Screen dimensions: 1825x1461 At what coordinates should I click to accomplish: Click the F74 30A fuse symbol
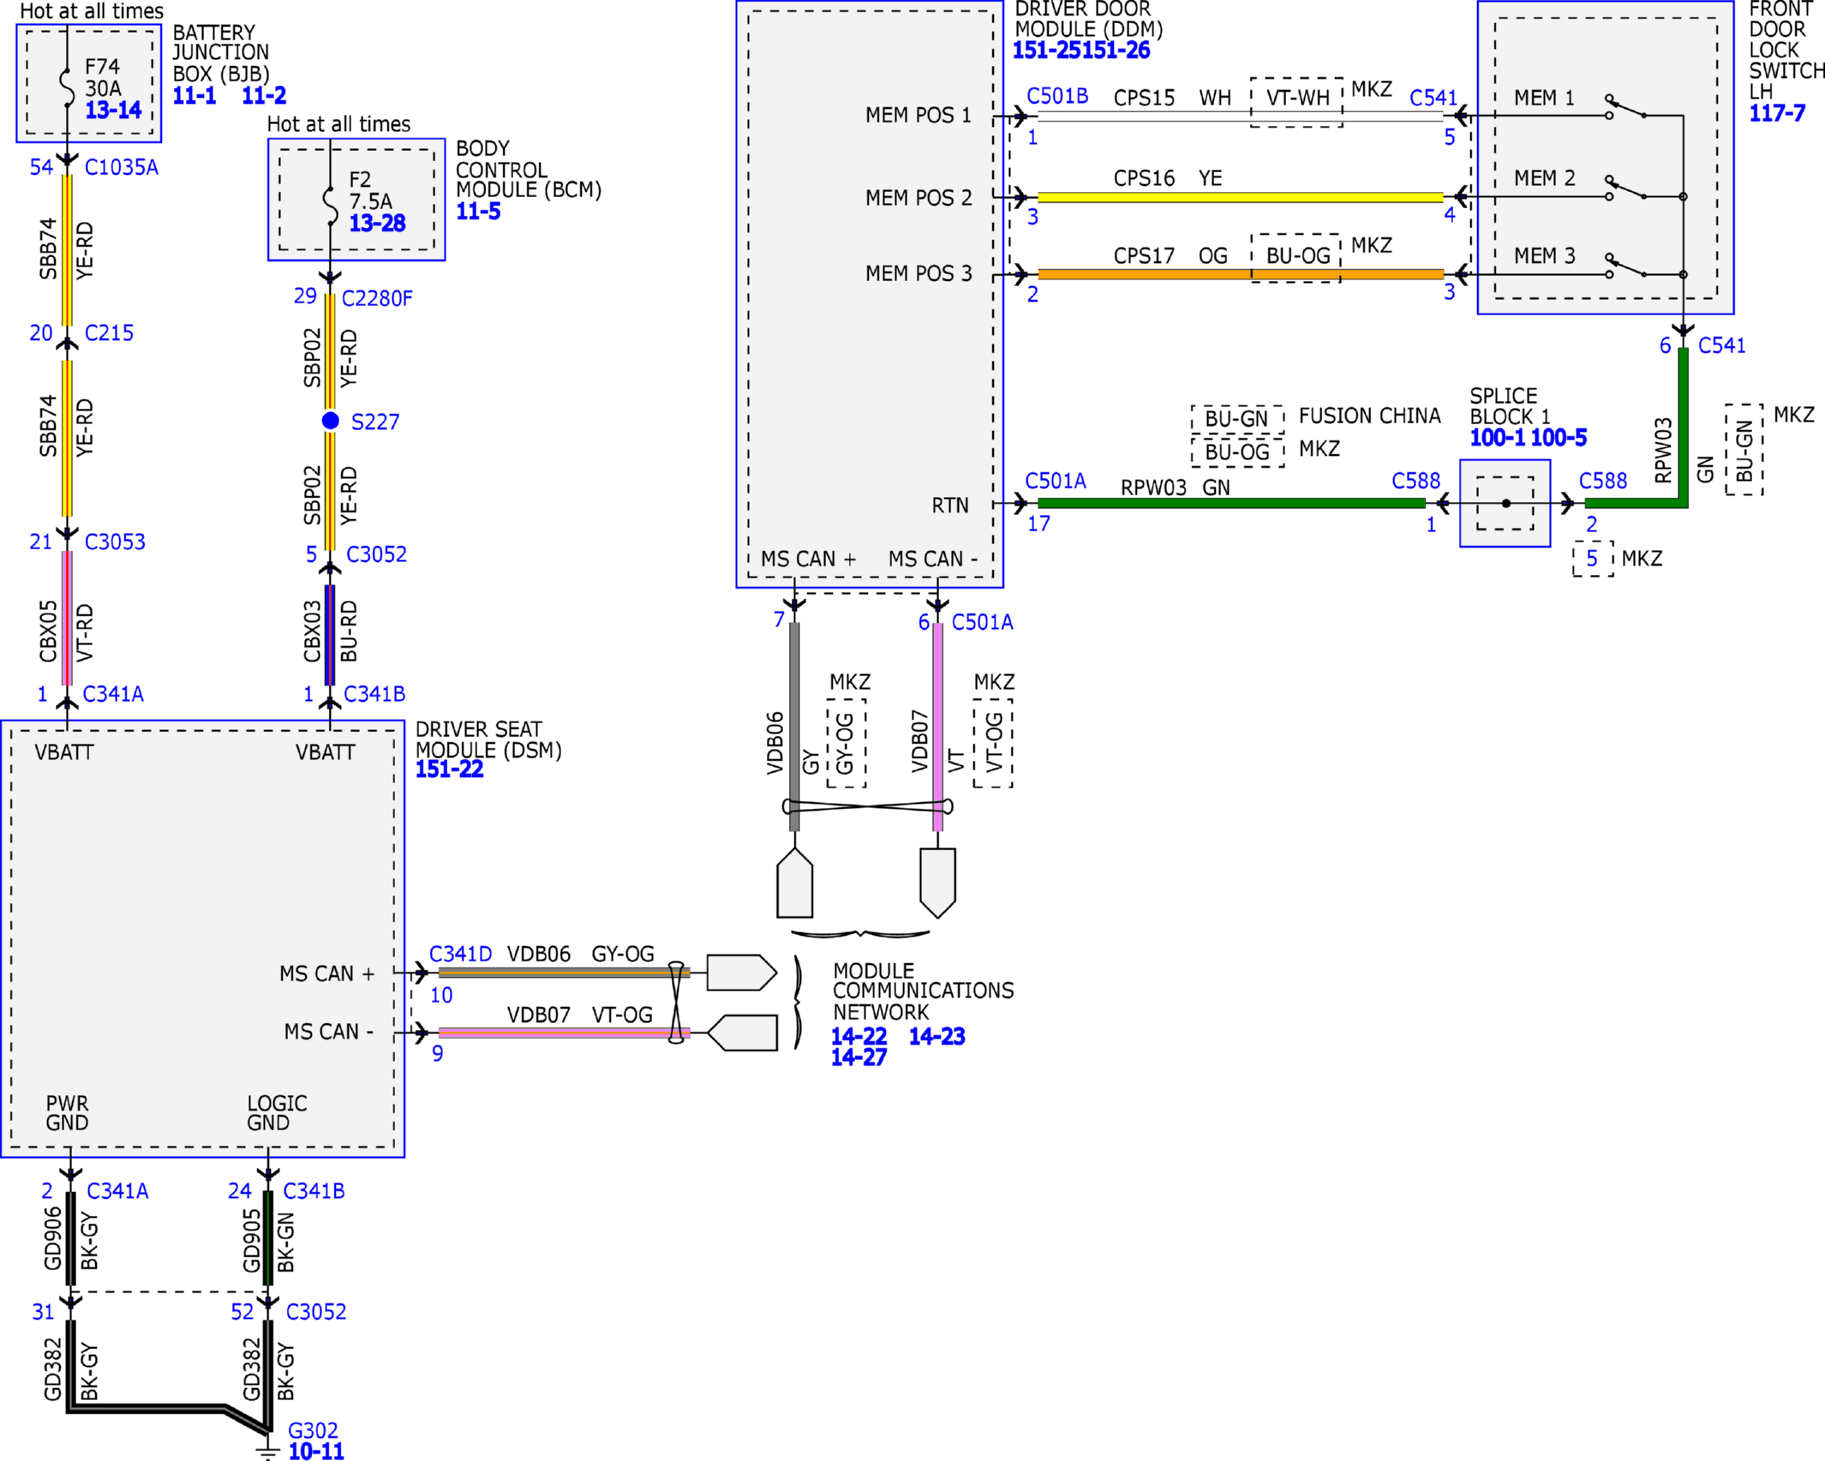point(67,86)
